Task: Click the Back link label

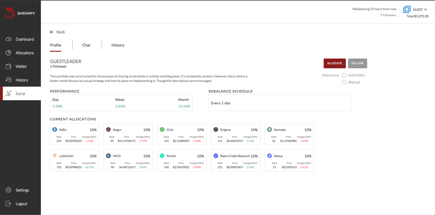Action: tap(60, 32)
